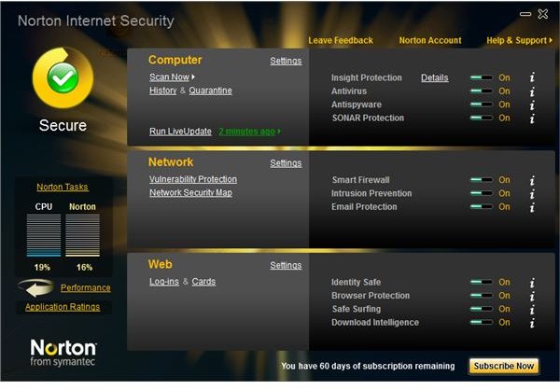Toggle Smart Firewall switch
Image resolution: width=560 pixels, height=390 pixels.
click(x=482, y=180)
